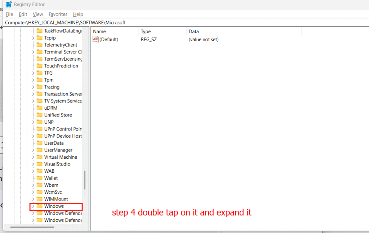The image size is (369, 233).
Task: Select the TouchPrediction folder icon
Action: click(x=40, y=66)
